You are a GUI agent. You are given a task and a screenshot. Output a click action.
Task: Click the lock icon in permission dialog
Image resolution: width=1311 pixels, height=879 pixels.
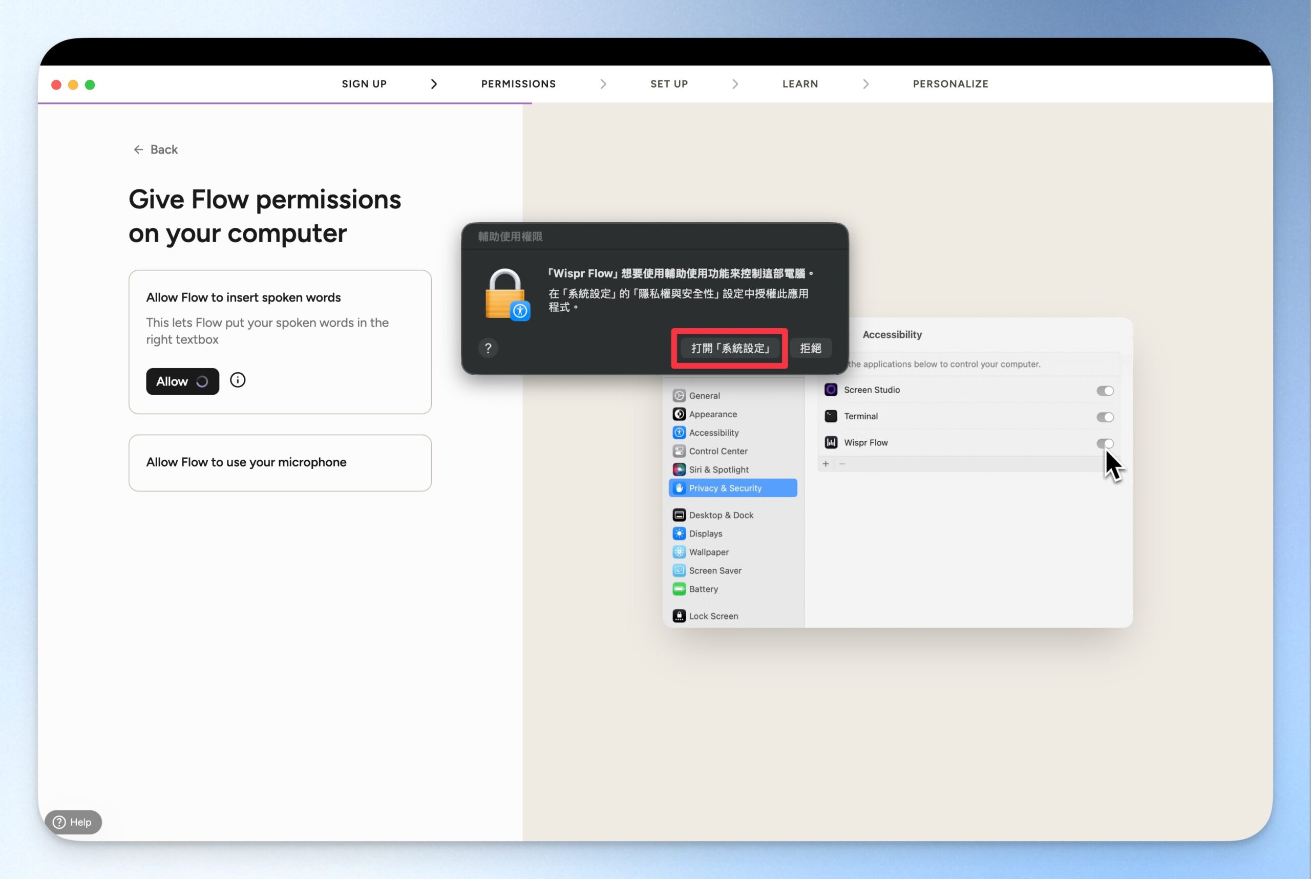[x=506, y=295]
